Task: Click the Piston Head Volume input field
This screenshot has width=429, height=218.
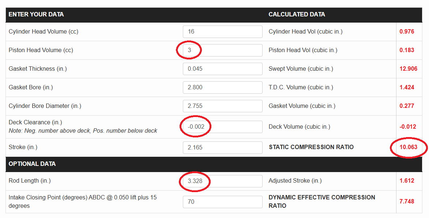Action: (x=222, y=50)
